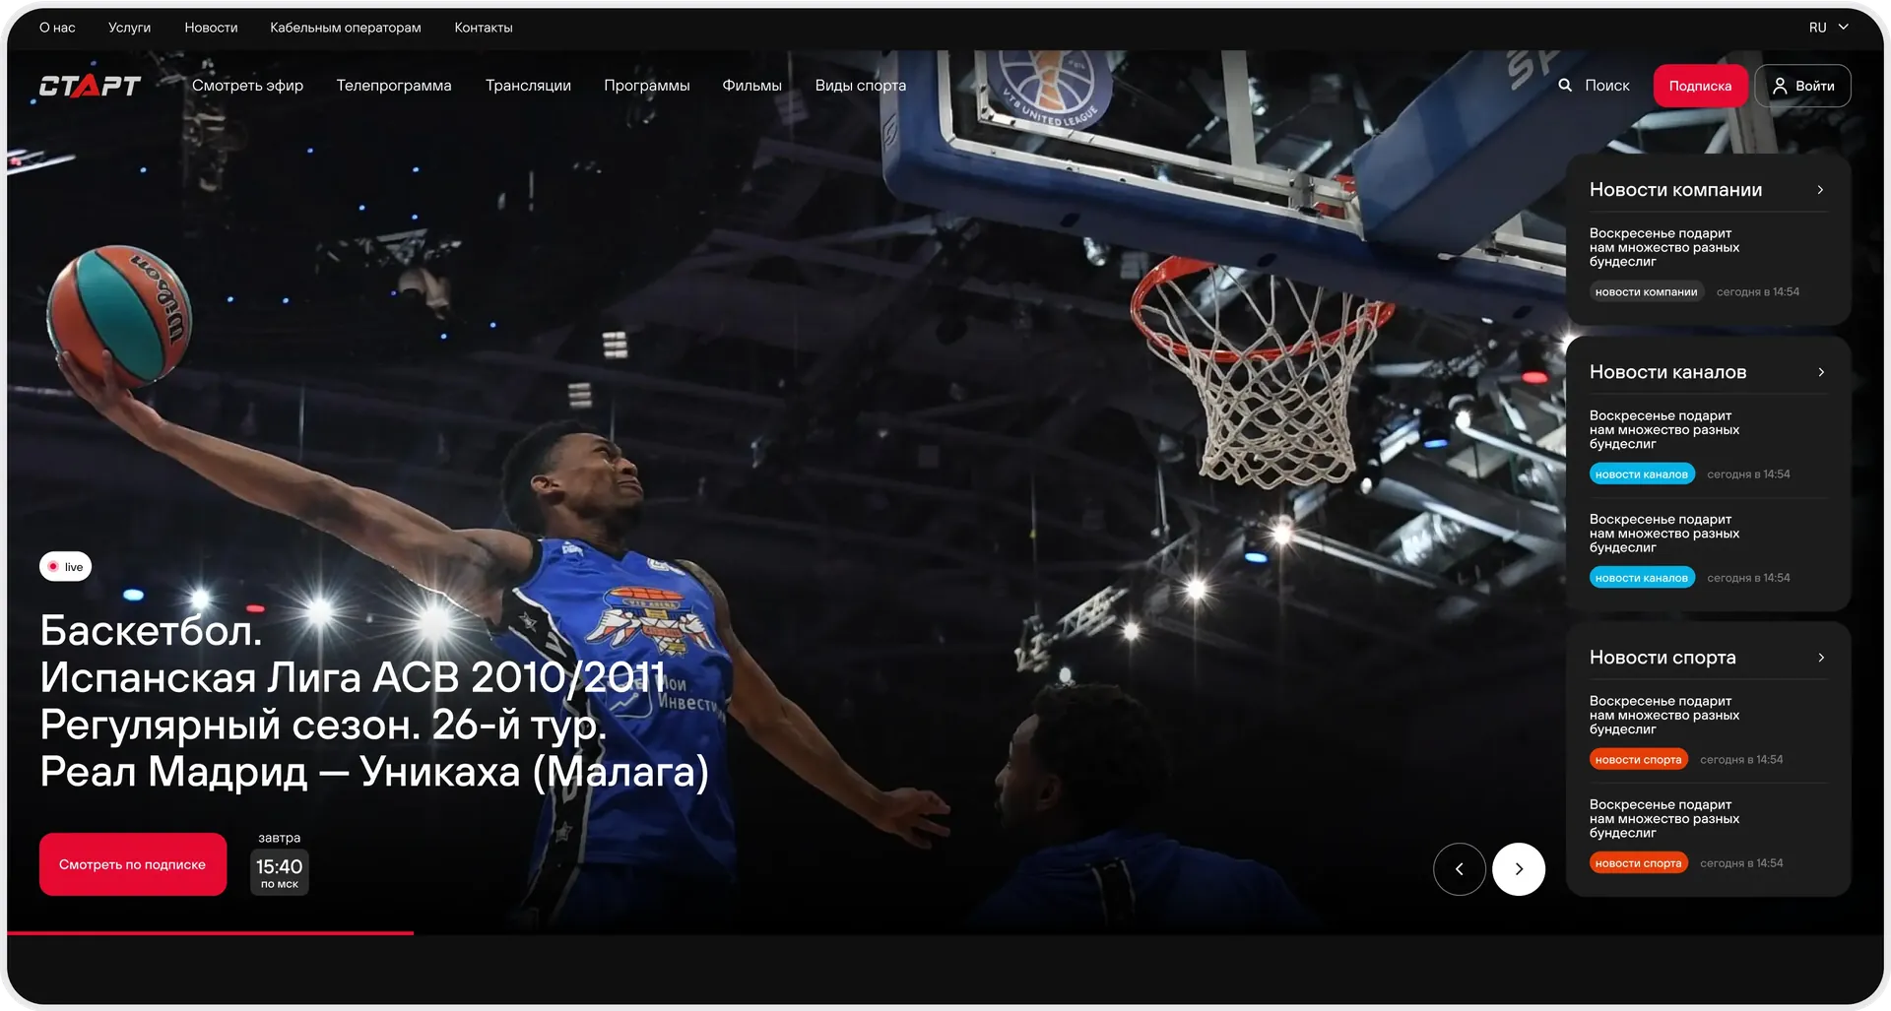The image size is (1891, 1011).
Task: Click the red slide progress bar
Action: (210, 932)
